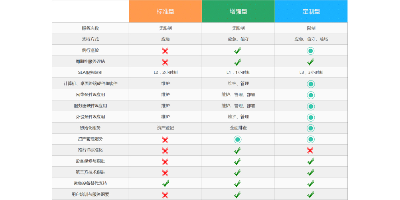The height and width of the screenshot is (200, 400).
Task: Click 增强型 check mark for 用户培训与服务纲要
Action: [238, 195]
